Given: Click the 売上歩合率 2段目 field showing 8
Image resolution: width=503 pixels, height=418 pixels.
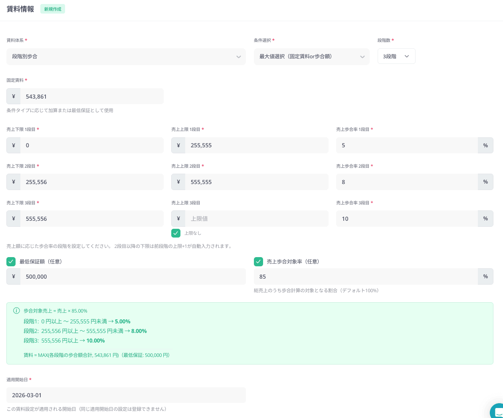Looking at the screenshot, I should [x=407, y=182].
